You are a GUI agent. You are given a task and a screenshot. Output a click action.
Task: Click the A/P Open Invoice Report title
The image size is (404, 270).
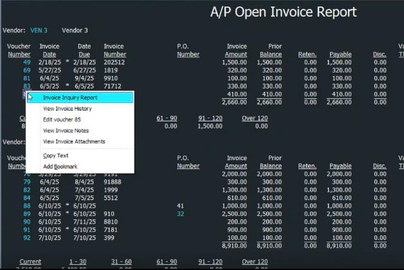[x=293, y=12]
